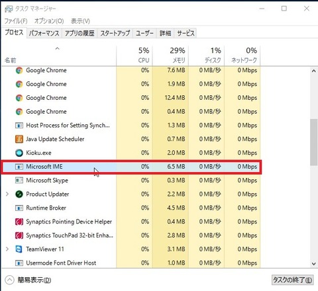This screenshot has height=291, width=318.
Task: Select the Microsoft IME process row
Action: 131,167
